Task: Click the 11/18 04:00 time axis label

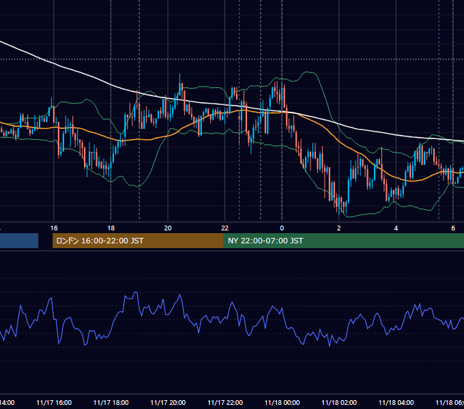Action: [396, 402]
